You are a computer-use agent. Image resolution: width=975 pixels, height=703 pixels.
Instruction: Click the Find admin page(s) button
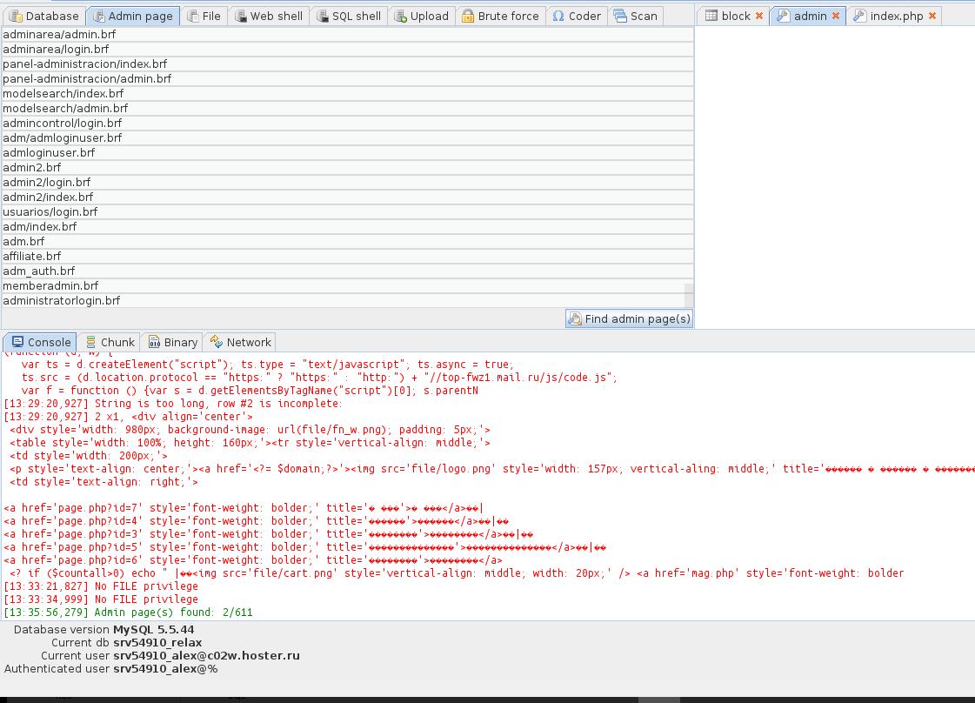coord(629,318)
